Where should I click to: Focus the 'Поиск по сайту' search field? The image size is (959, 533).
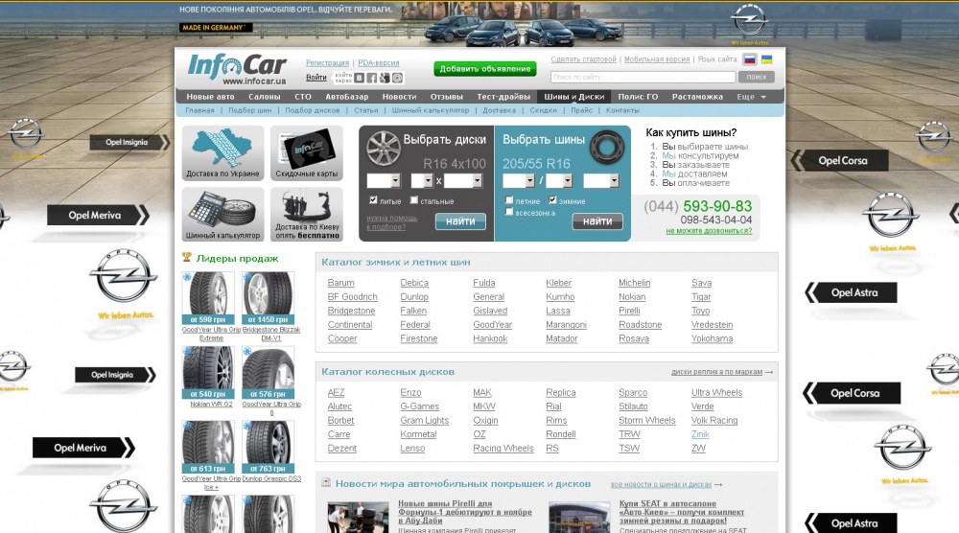[x=643, y=77]
